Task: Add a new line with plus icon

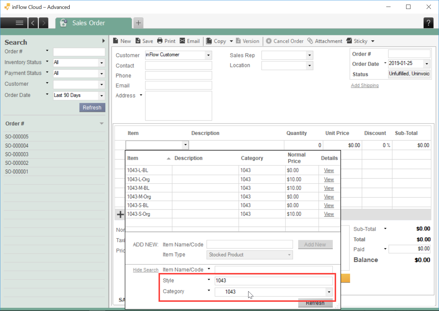Action: [x=120, y=214]
